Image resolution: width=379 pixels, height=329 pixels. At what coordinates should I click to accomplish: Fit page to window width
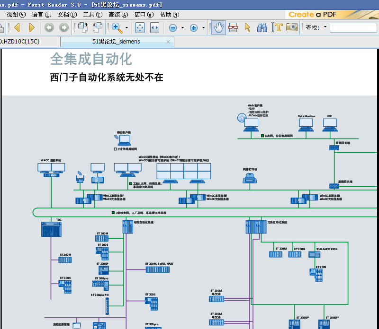click(154, 28)
